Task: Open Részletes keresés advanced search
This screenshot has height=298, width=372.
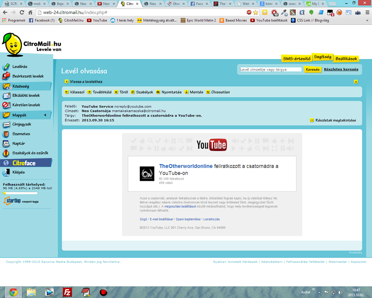Action: pos(341,69)
